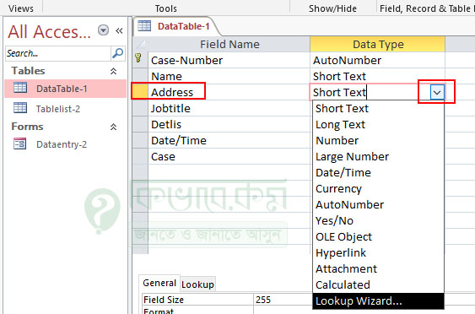475x314 pixels.
Task: Choose Yes/No data type
Action: (378, 220)
